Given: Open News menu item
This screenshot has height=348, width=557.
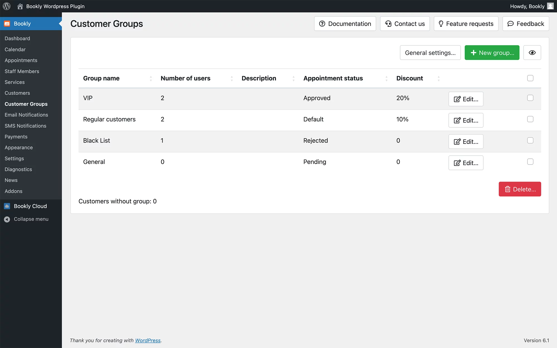Looking at the screenshot, I should point(11,180).
